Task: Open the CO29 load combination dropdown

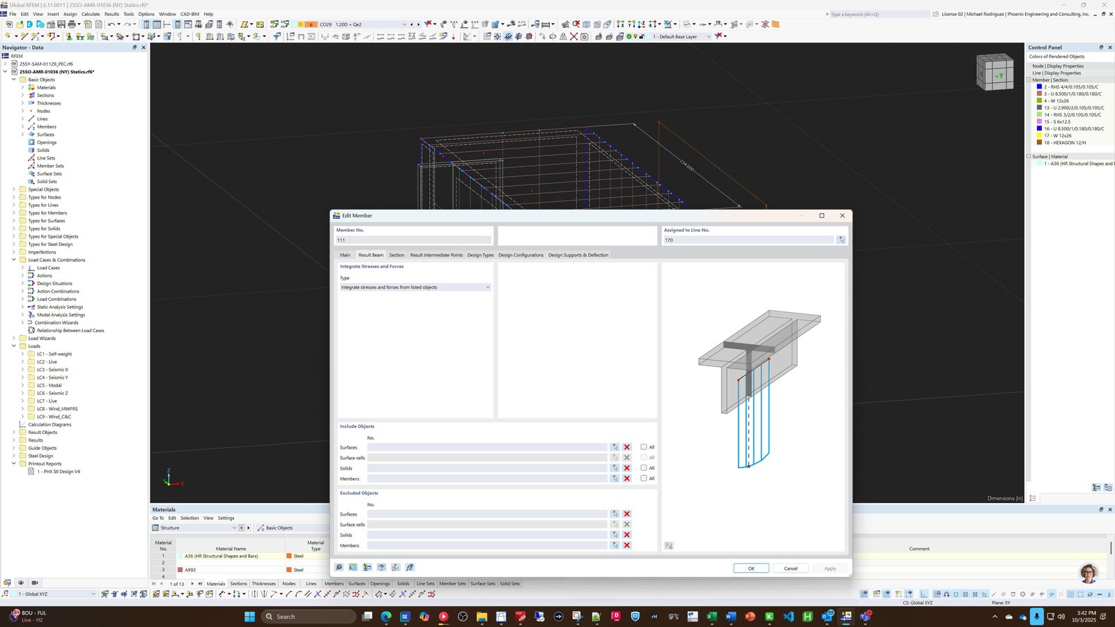Action: 404,24
